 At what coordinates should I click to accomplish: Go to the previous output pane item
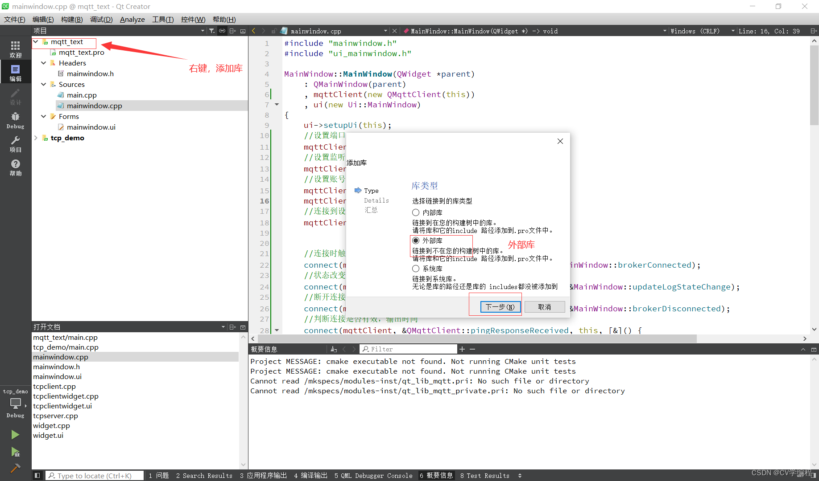tap(344, 349)
